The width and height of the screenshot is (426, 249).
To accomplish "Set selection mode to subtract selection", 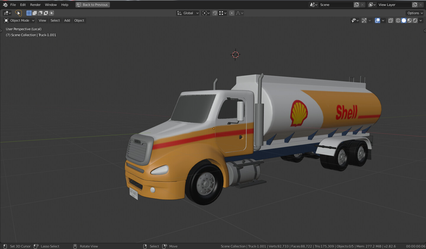I will (x=40, y=13).
